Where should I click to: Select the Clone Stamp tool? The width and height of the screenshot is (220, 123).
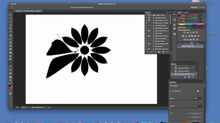click(x=10, y=42)
